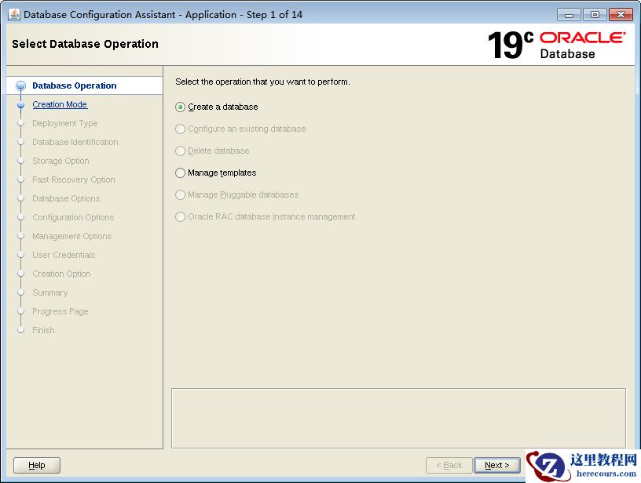Open the Creation Mode step link
Viewport: 641px width, 483px height.
coord(60,104)
